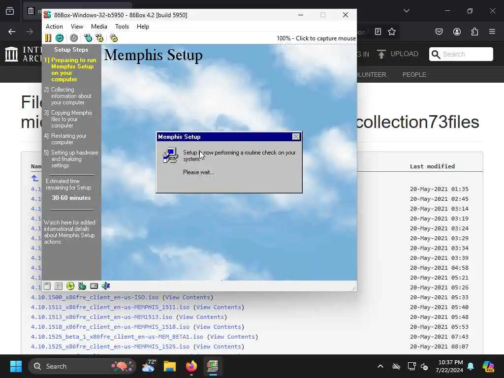
Task: Click the 86Box app icon in title bar
Action: 47,15
